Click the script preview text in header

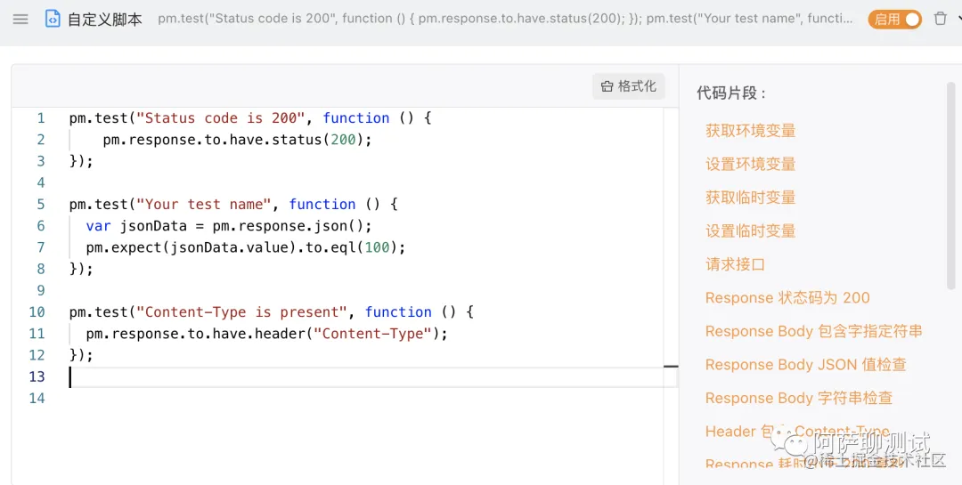point(505,19)
